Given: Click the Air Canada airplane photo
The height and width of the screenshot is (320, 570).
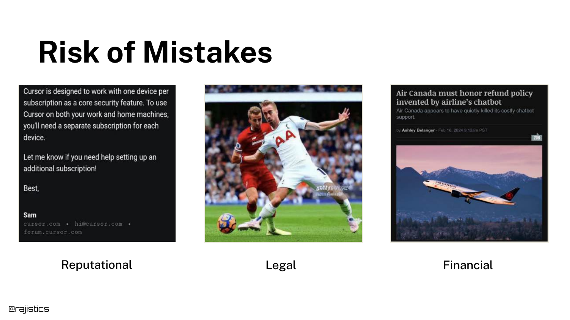Looking at the screenshot, I should click(x=469, y=193).
